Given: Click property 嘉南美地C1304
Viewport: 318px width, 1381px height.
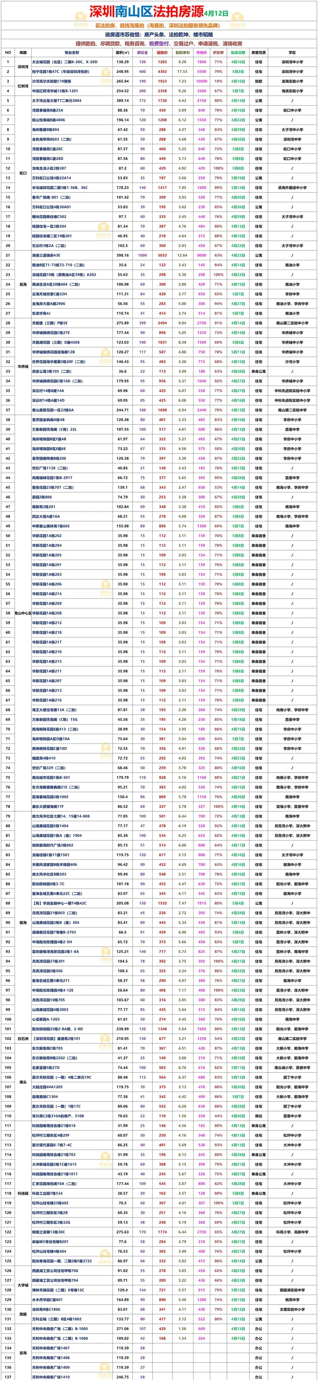Looking at the screenshot, I should tap(45, 1096).
